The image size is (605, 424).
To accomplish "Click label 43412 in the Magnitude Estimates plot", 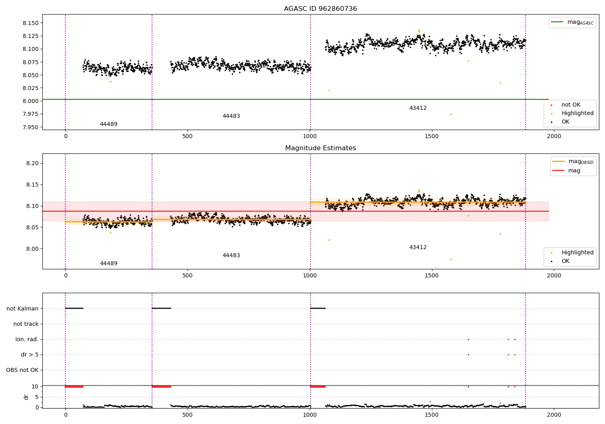I will click(x=418, y=247).
